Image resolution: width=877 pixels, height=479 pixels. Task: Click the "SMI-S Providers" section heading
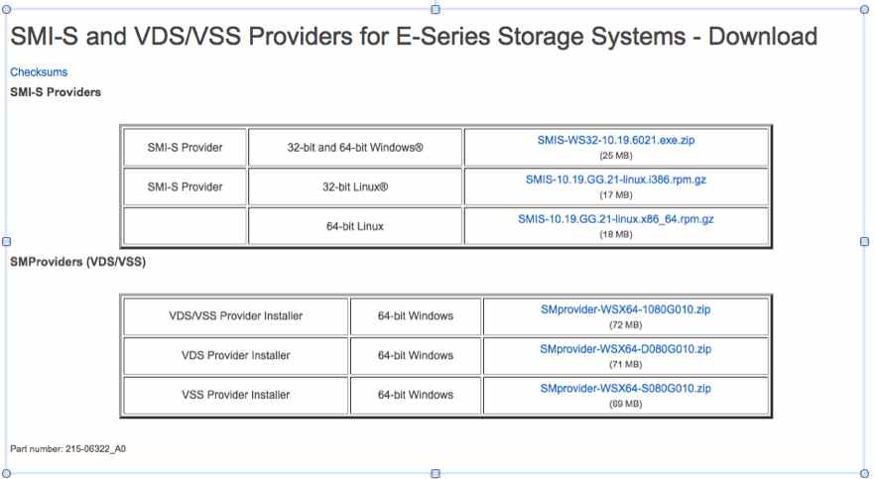pyautogui.click(x=56, y=92)
